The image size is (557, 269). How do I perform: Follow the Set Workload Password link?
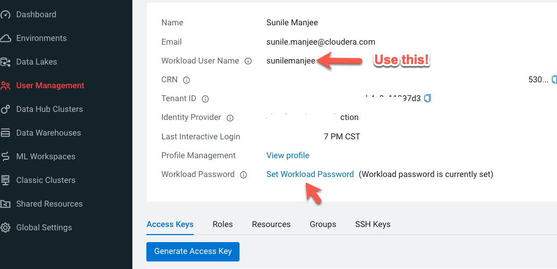coord(310,174)
